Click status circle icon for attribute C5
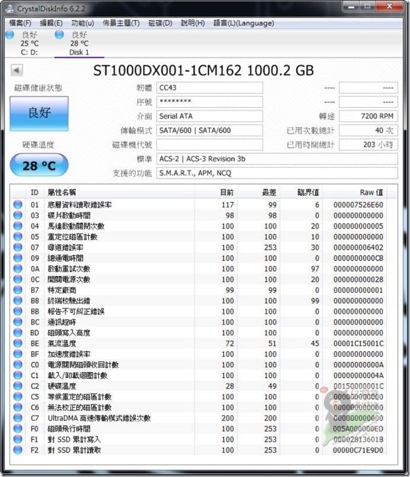This screenshot has height=477, width=410. pos(18,396)
